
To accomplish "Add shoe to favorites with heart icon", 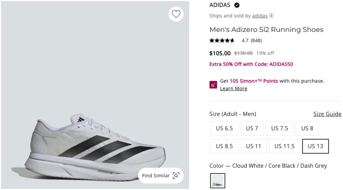I will (x=176, y=14).
